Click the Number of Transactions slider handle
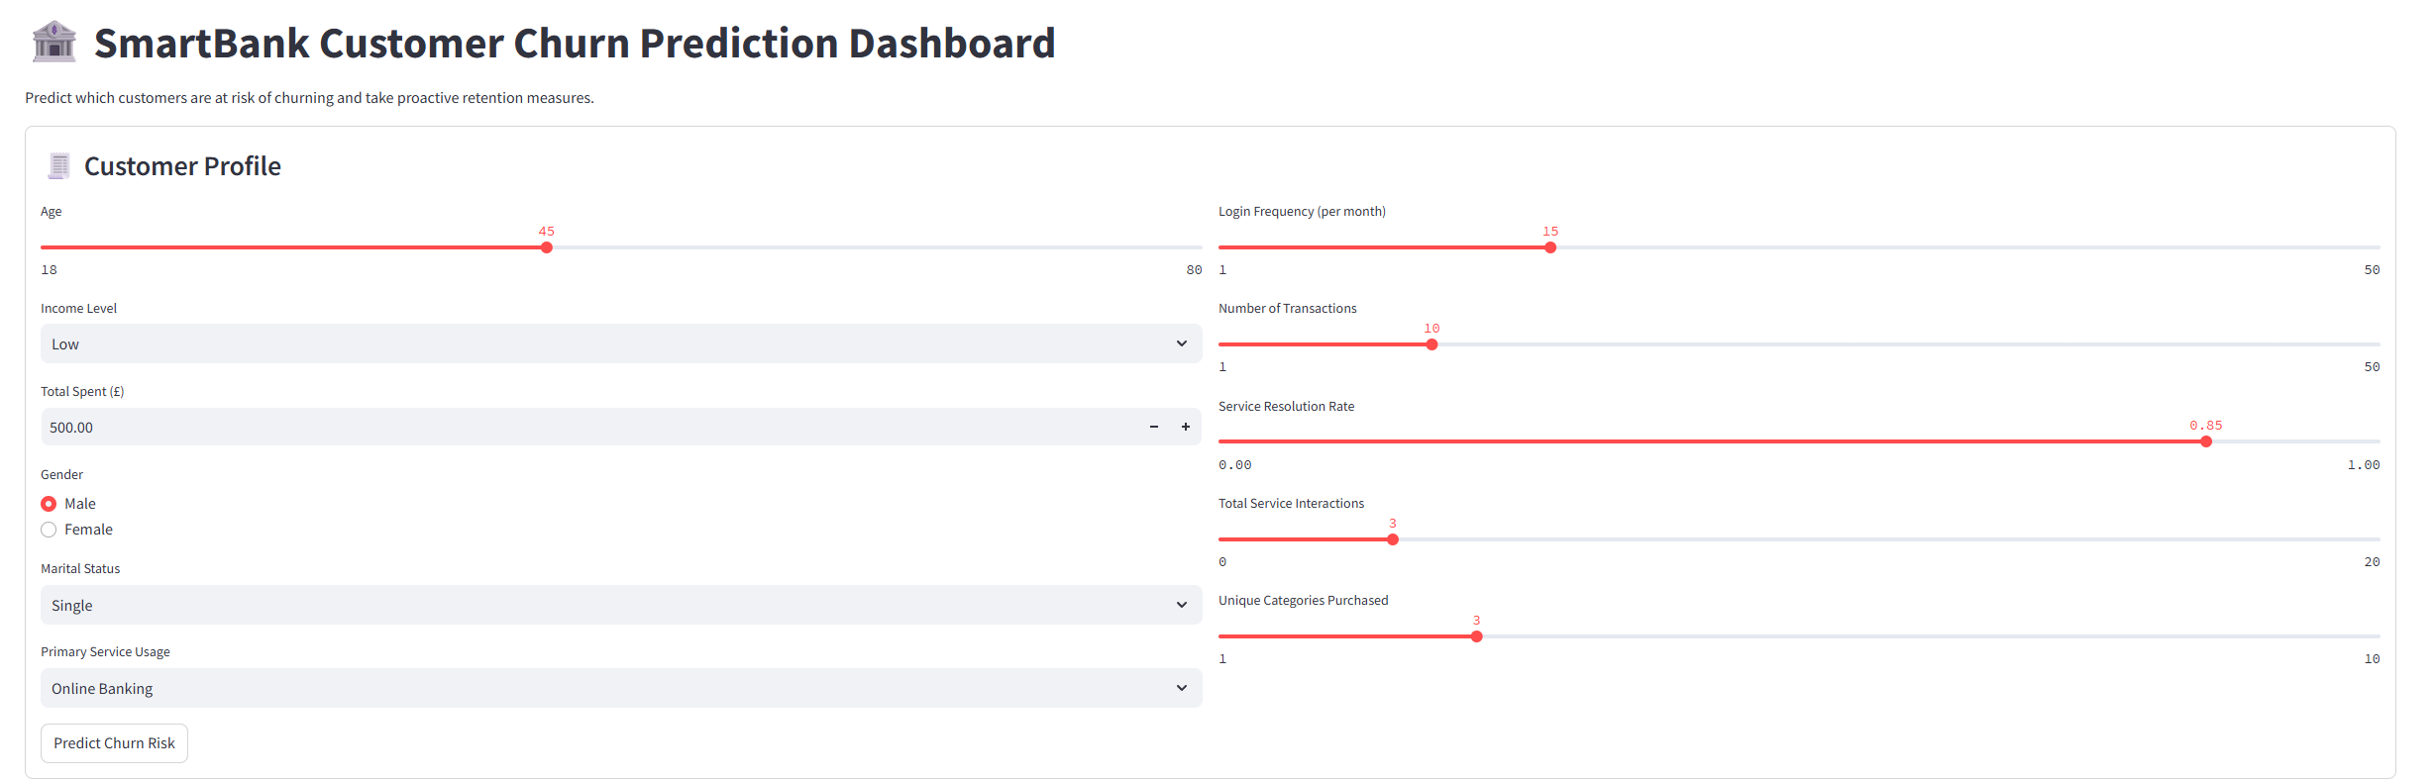 [1431, 344]
